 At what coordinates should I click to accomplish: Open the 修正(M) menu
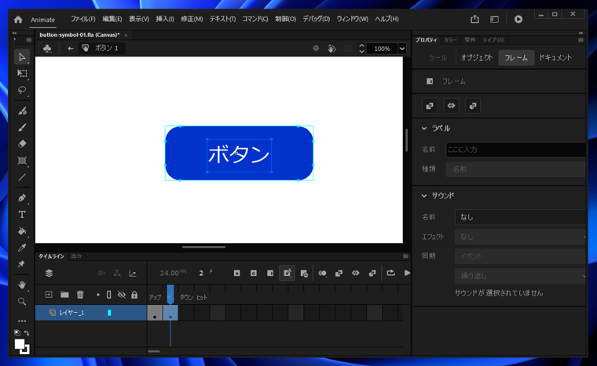(192, 19)
